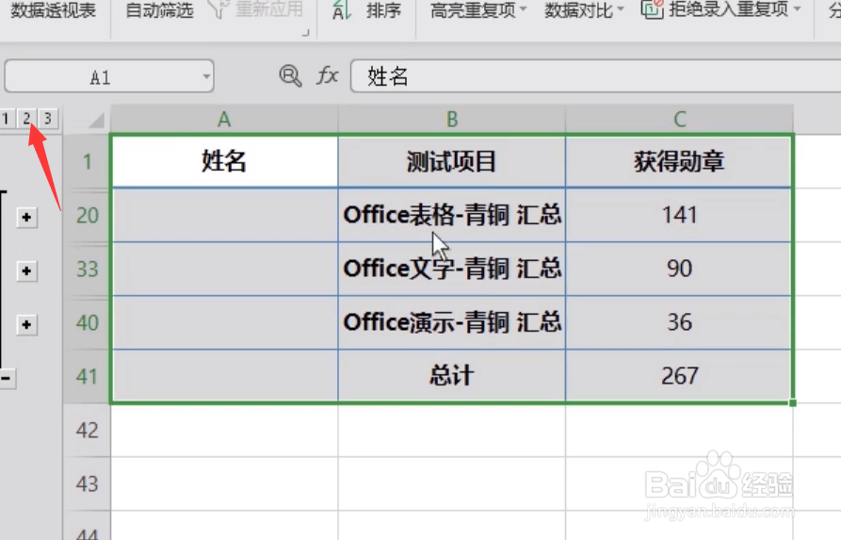Click the 重新应用 reapply button
The width and height of the screenshot is (841, 540).
point(256,8)
